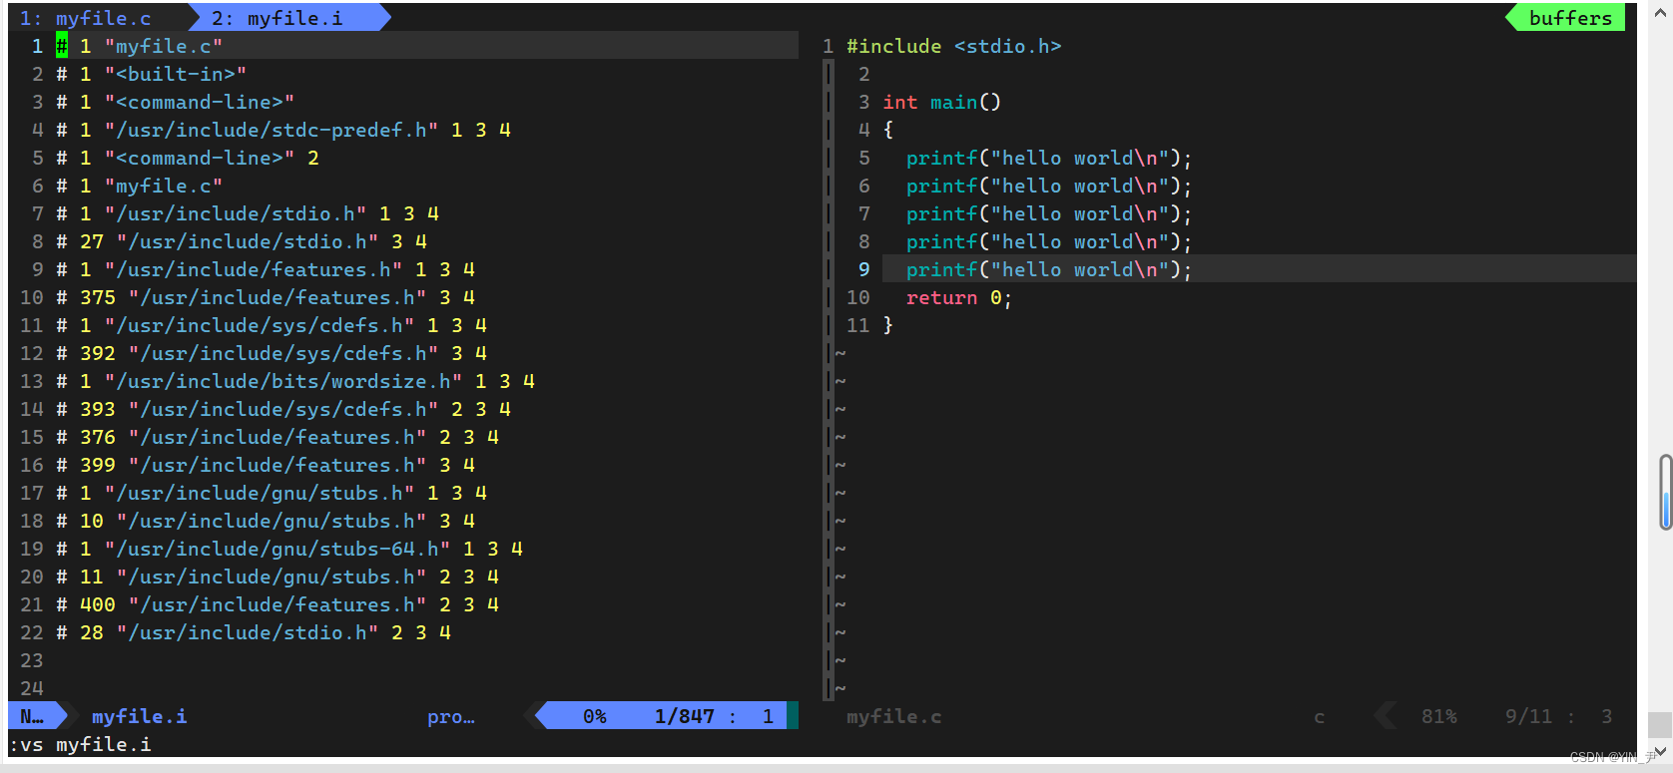Click the line '# 10 "/usr/include/gnu/stubs.h" 3 4'
Viewport: 1673px width, 773px height.
266,521
